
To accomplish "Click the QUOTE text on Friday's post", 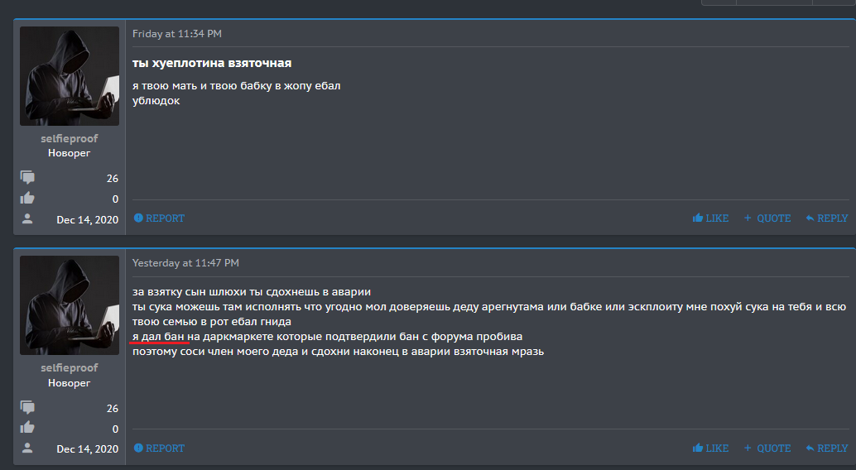I will pos(774,218).
